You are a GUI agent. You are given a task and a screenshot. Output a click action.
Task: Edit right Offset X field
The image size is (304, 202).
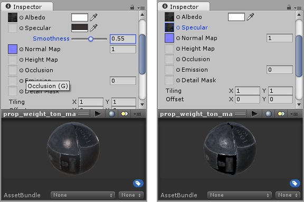pyautogui.click(x=248, y=99)
